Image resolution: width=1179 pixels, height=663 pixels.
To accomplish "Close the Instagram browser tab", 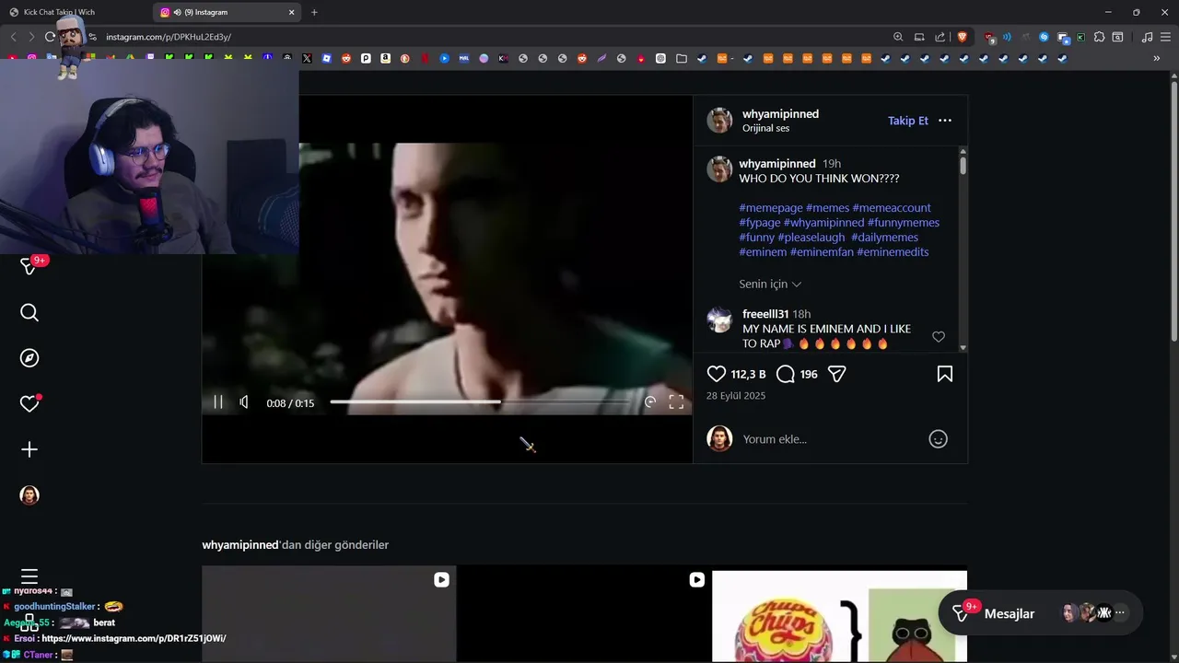I will [x=292, y=12].
